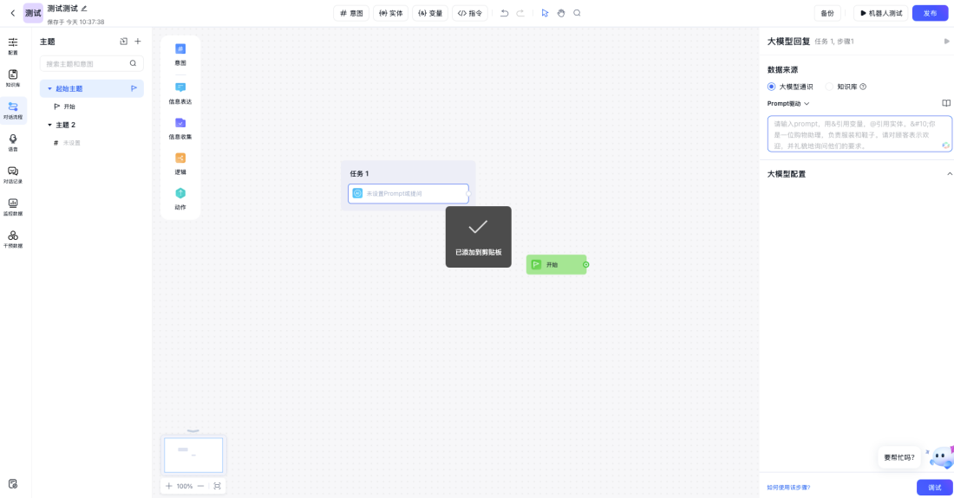Screen dimensions: 954x498
Task: Collapse the 大模型配置 section
Action: (949, 174)
